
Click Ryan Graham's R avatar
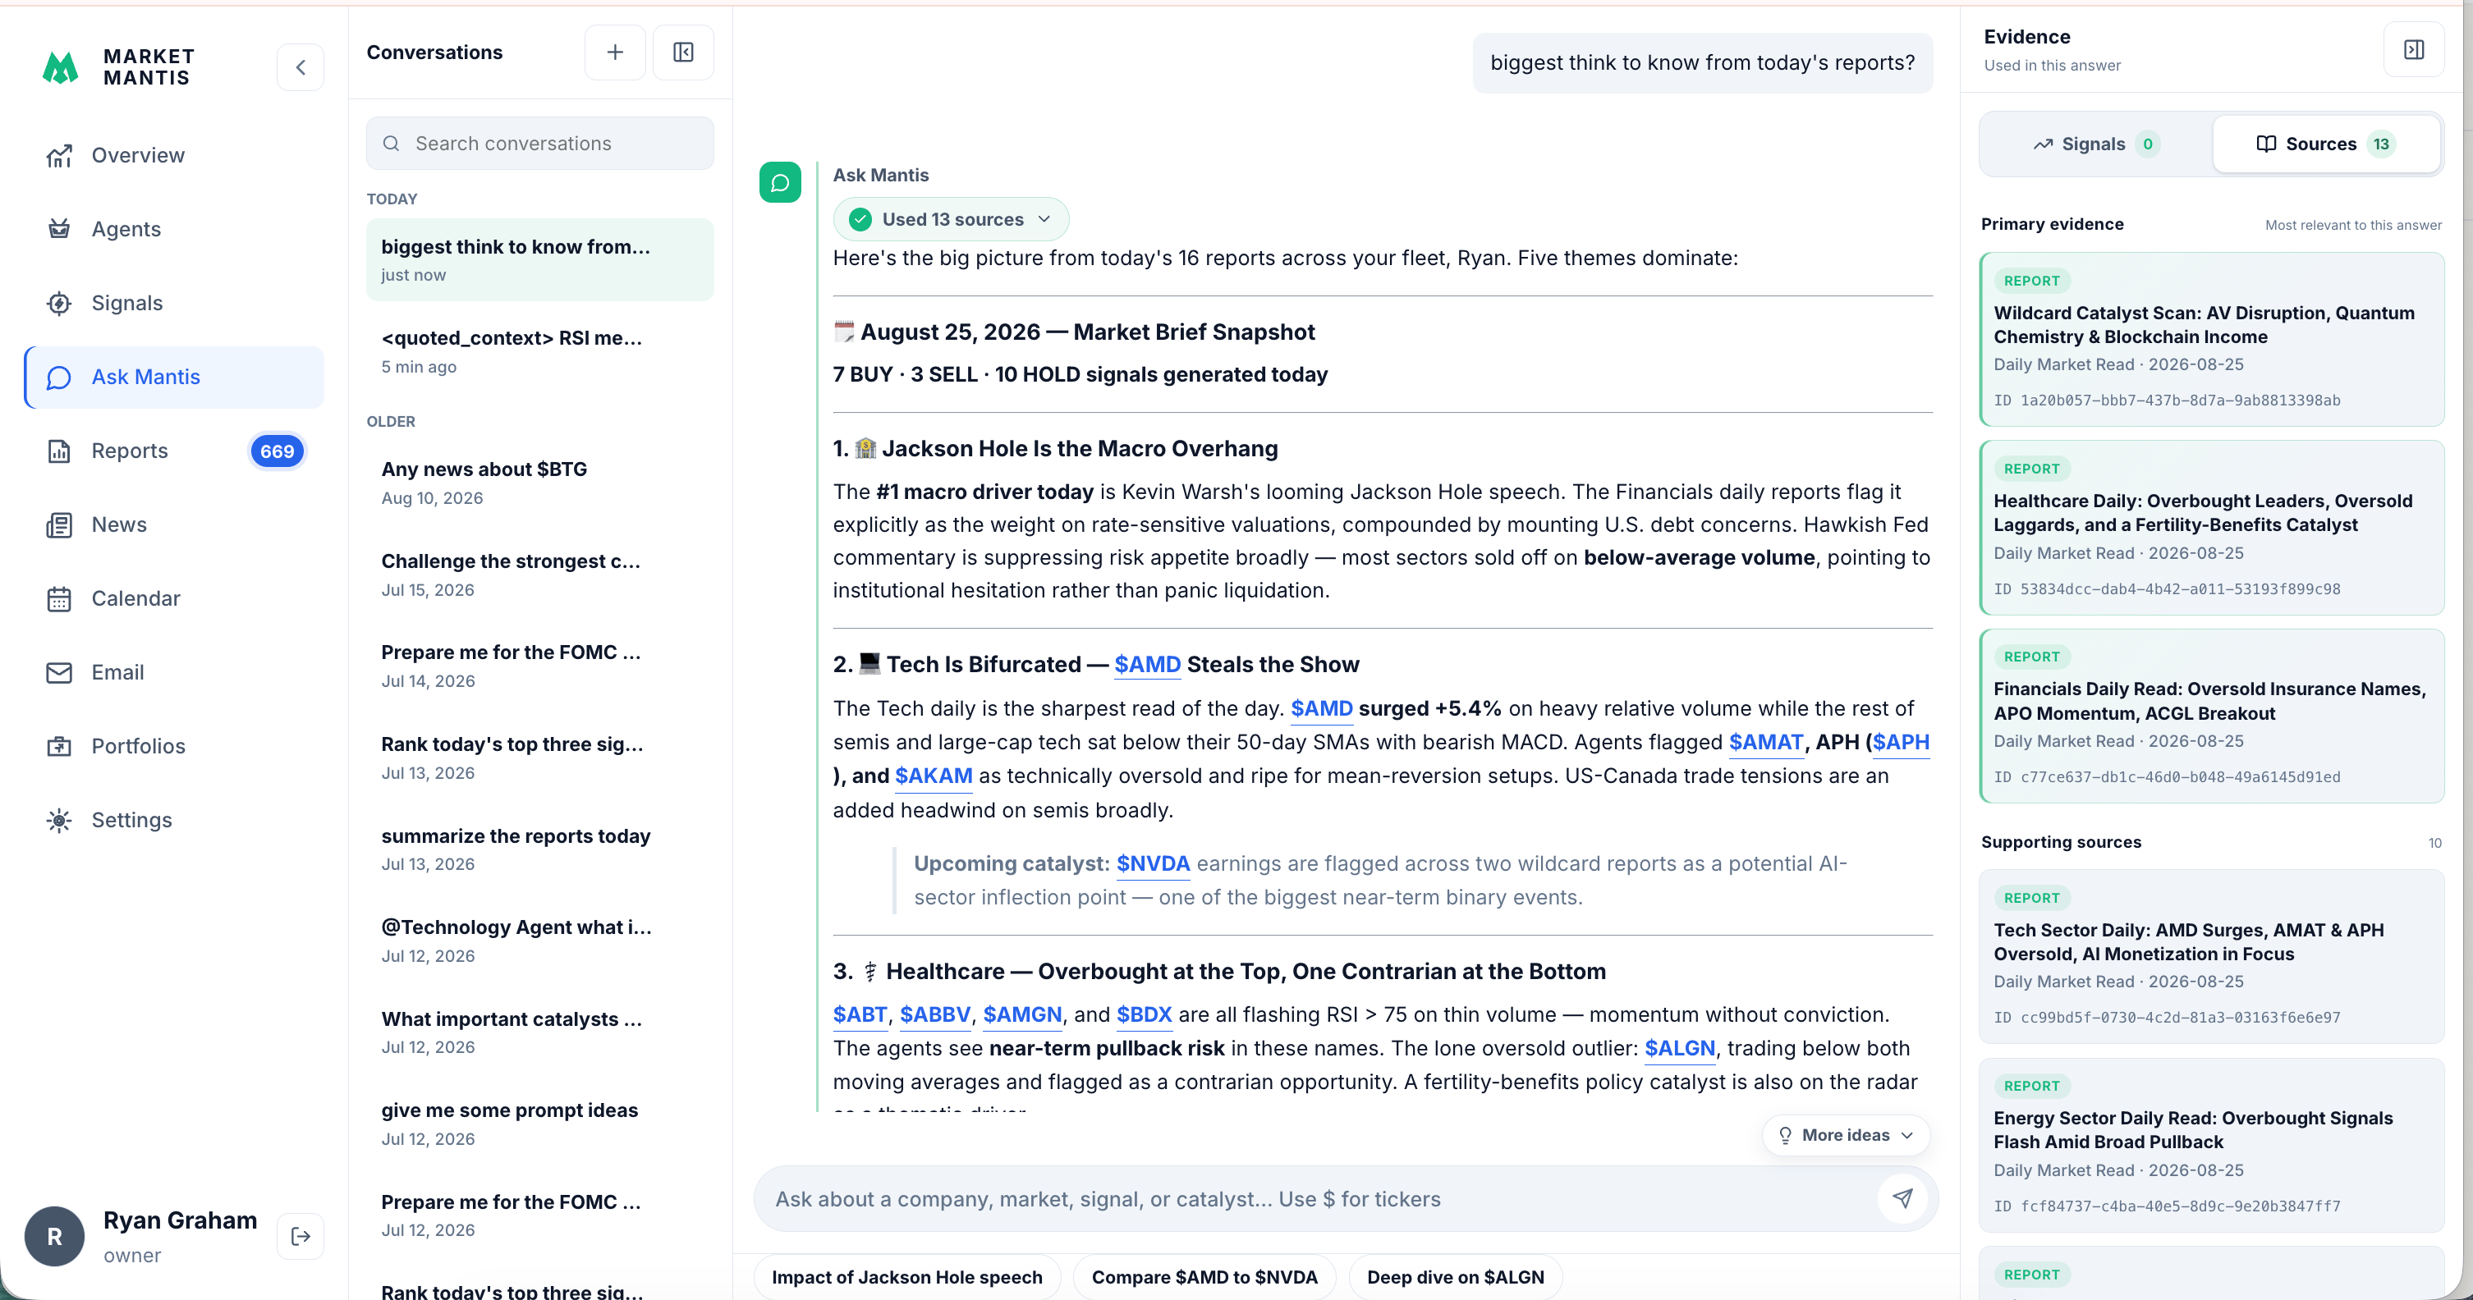coord(55,1236)
